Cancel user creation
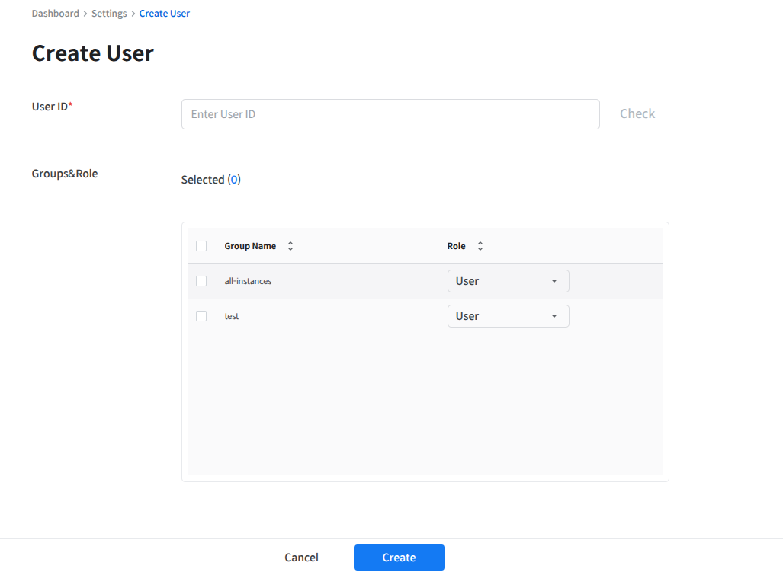This screenshot has height=572, width=783. pos(301,558)
